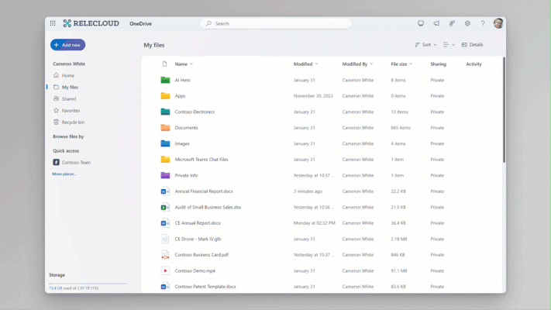The image size is (551, 310).
Task: Click the AI Hero green folder icon
Action: coord(165,80)
